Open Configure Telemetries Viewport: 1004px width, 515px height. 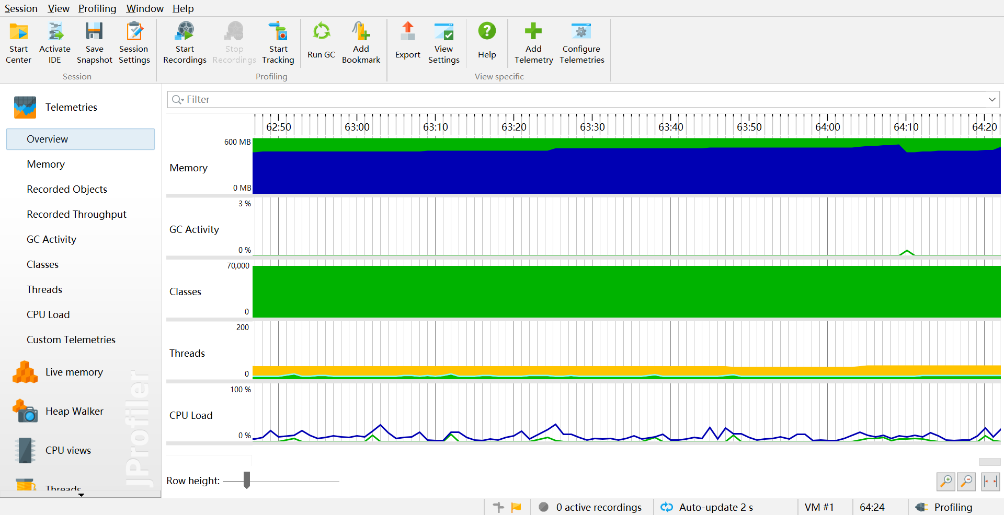click(x=581, y=43)
